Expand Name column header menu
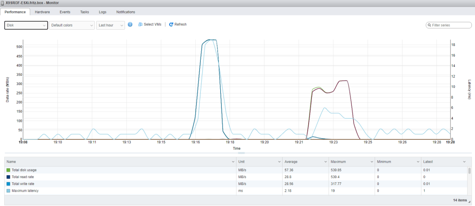 click(x=233, y=162)
